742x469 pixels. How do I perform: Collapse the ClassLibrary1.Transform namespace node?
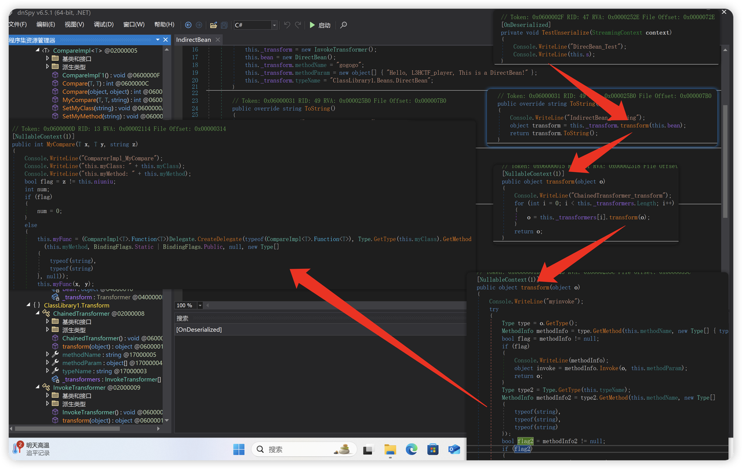click(x=29, y=306)
